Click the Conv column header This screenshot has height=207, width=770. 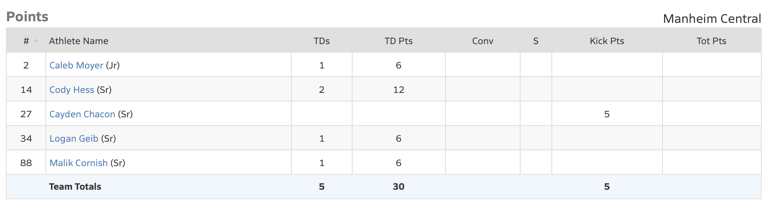click(x=483, y=41)
